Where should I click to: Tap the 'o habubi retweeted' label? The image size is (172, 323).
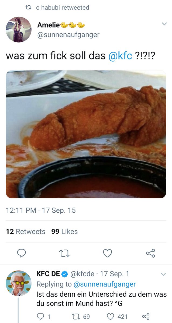pos(63,8)
